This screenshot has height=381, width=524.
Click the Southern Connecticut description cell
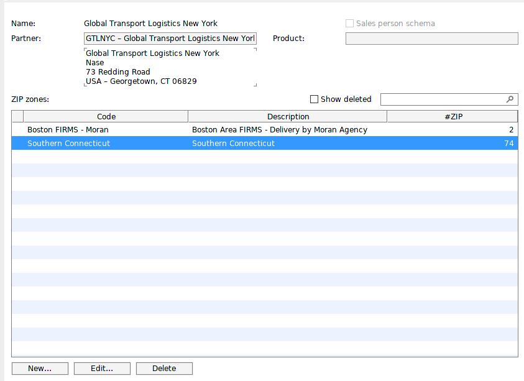(288, 143)
